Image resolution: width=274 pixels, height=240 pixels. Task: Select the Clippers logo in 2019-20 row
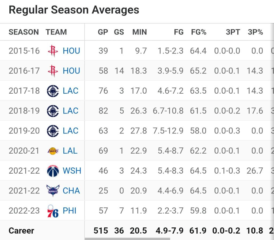pos(53,131)
